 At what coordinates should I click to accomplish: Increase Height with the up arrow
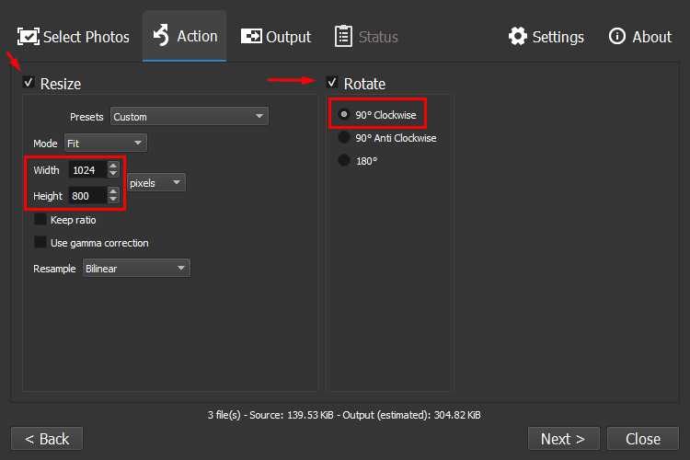pos(113,191)
